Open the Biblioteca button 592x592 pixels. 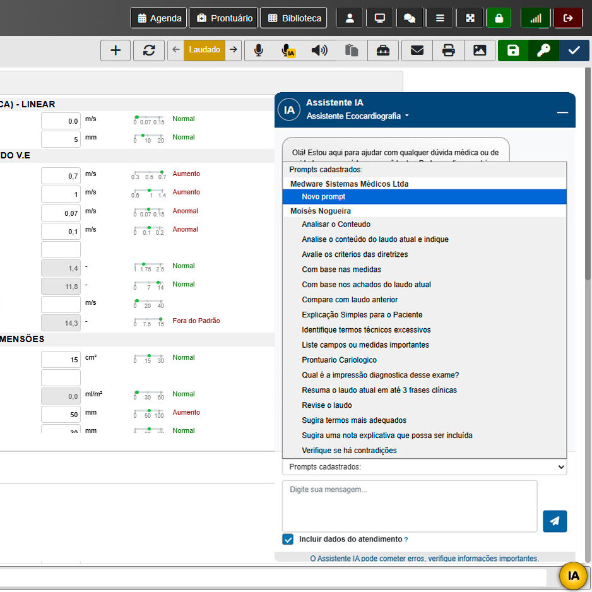click(294, 18)
